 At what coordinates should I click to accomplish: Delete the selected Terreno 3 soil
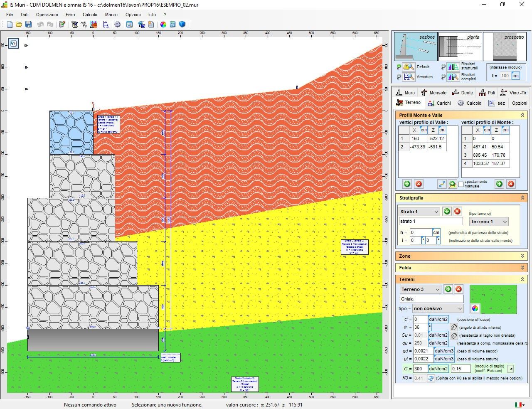459,289
